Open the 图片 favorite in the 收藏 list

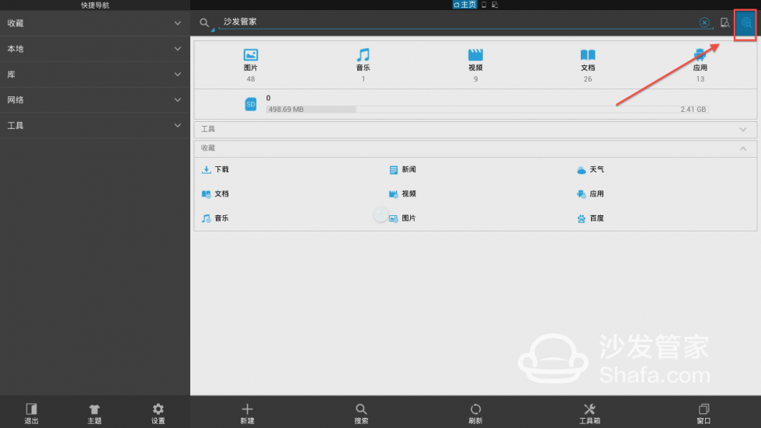[402, 217]
